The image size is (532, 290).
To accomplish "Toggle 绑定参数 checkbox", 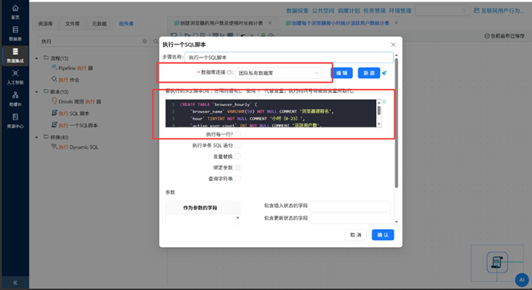I will coord(238,167).
